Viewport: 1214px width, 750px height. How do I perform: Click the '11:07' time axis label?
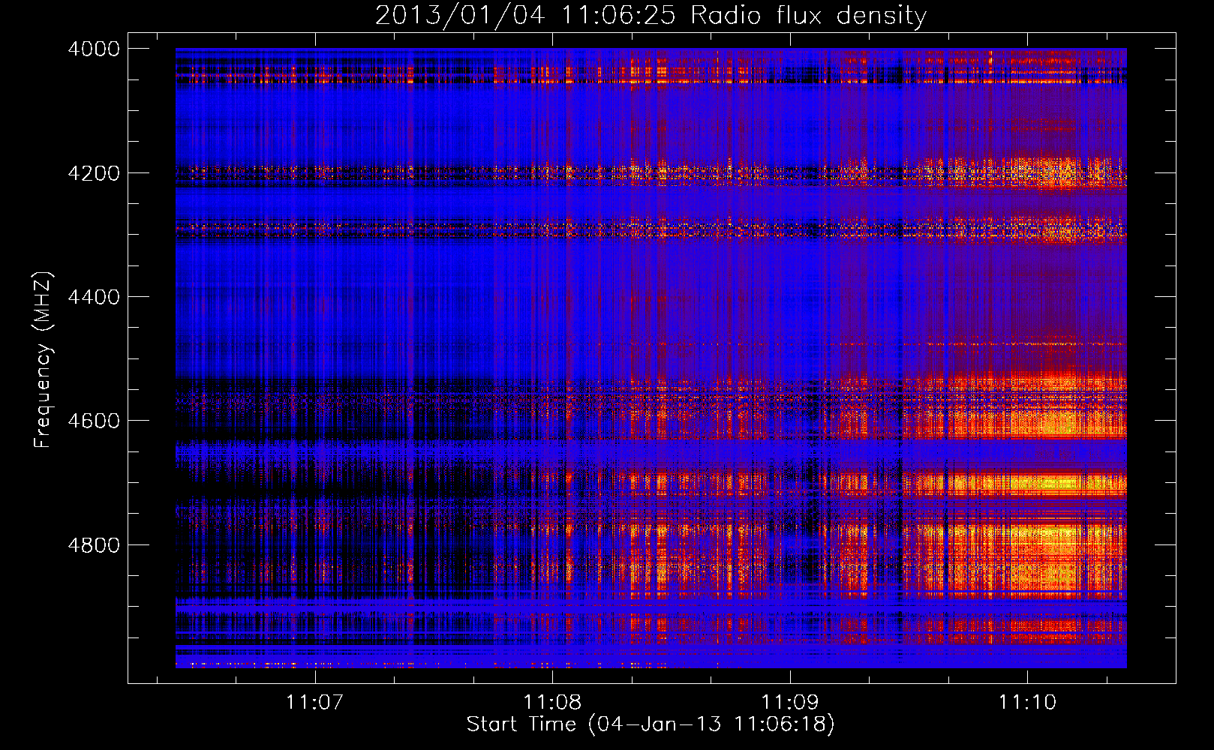[314, 703]
